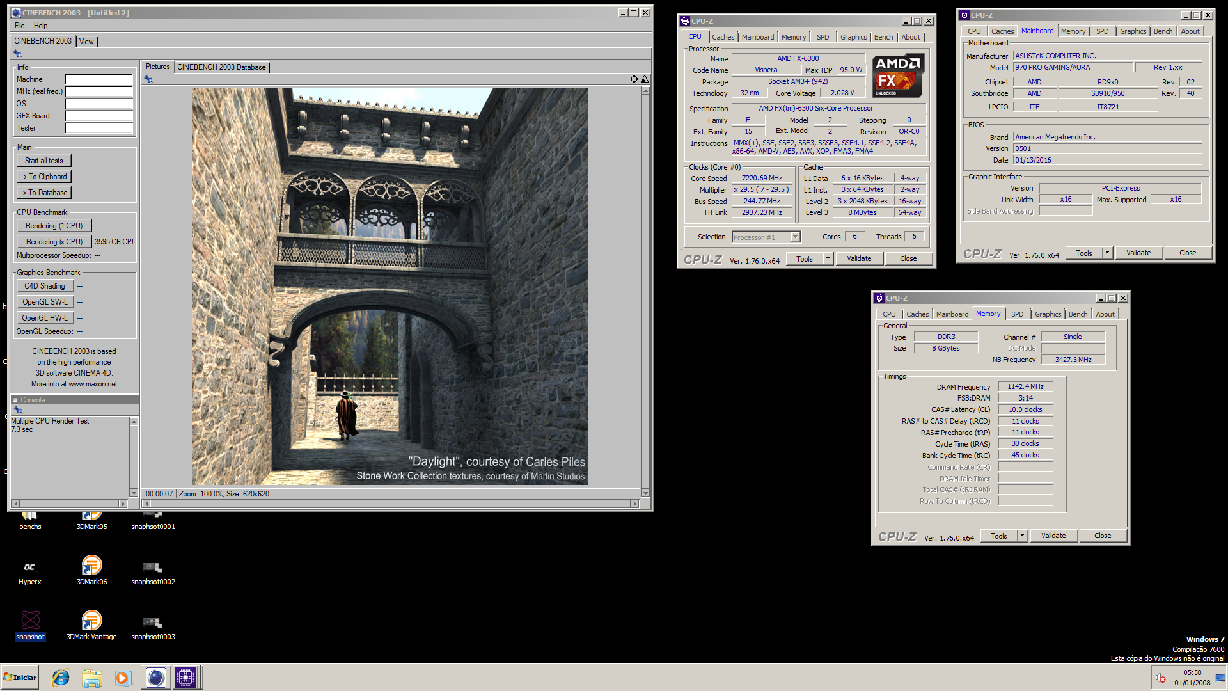Screen dimensions: 1228x691
Task: Click the CINEBENCH title bar application icon
Action: (x=16, y=13)
